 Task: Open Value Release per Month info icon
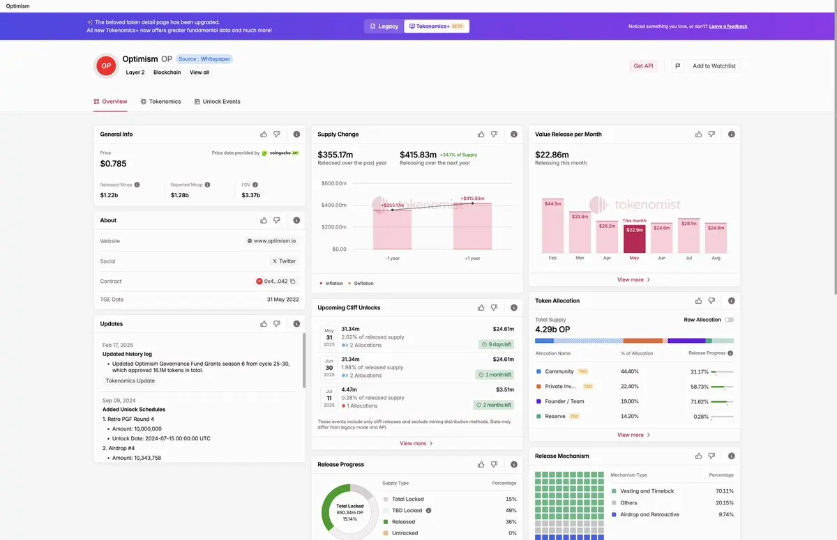coord(732,134)
